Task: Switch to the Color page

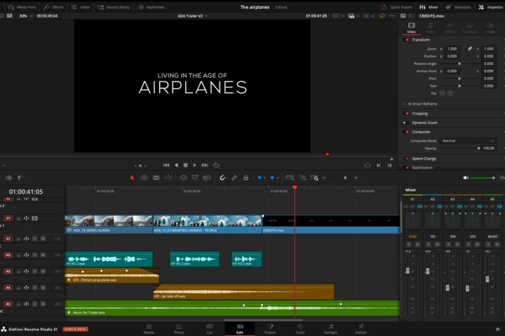Action: [300, 329]
